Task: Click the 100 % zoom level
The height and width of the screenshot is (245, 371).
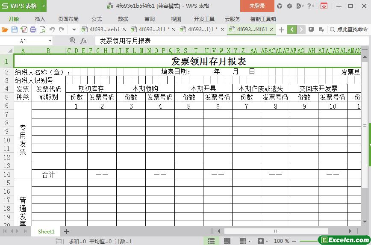Action: [x=282, y=241]
